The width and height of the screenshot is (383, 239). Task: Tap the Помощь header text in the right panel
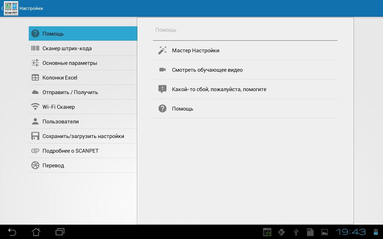point(166,30)
